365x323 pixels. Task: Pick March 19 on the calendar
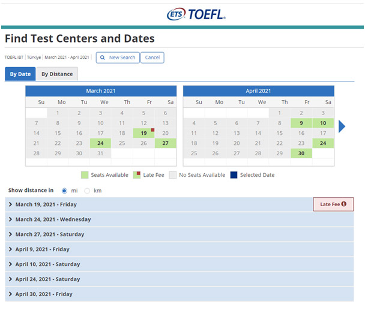[x=144, y=133]
